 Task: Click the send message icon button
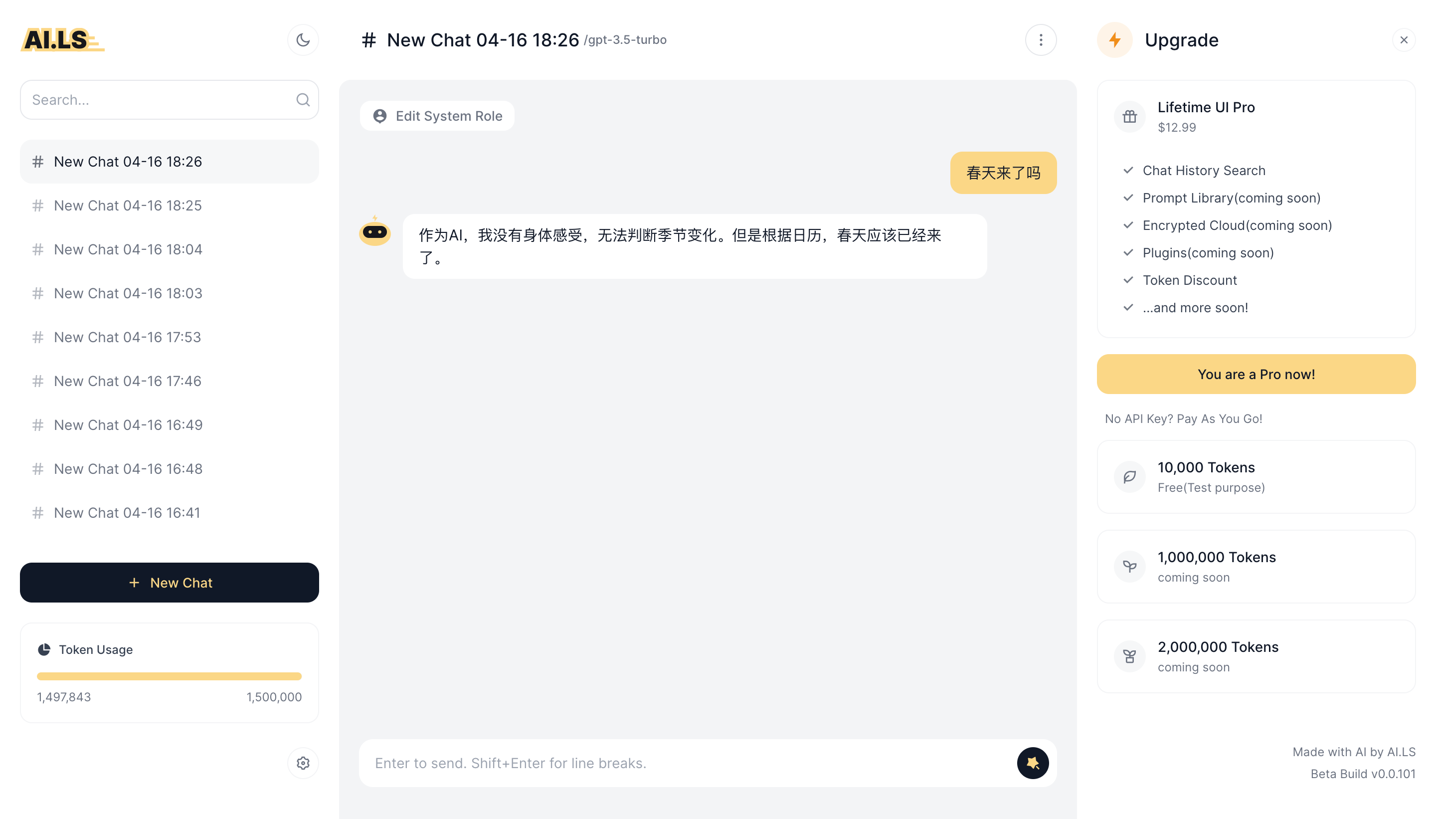1032,763
